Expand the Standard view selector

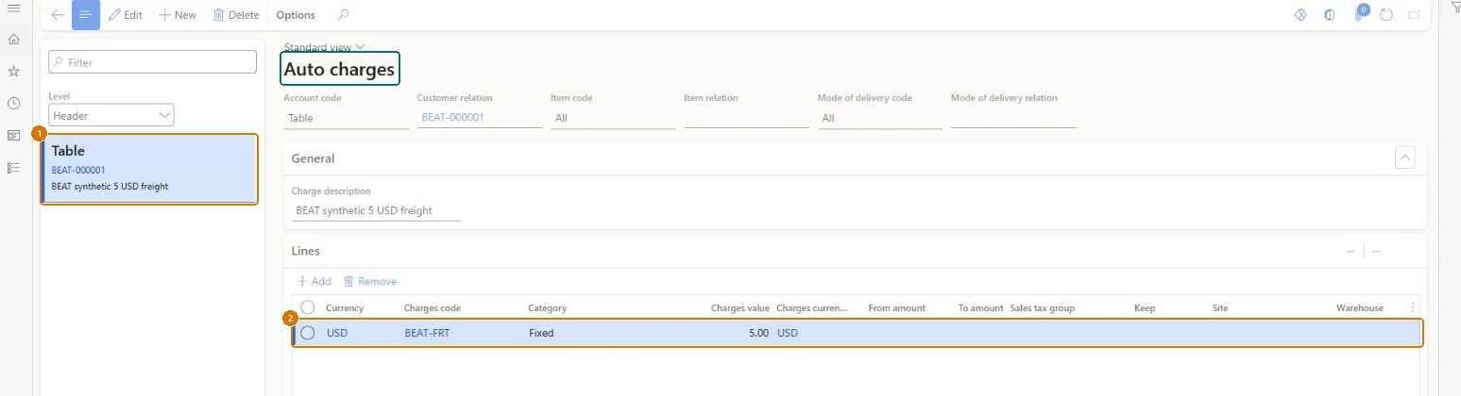click(x=324, y=47)
